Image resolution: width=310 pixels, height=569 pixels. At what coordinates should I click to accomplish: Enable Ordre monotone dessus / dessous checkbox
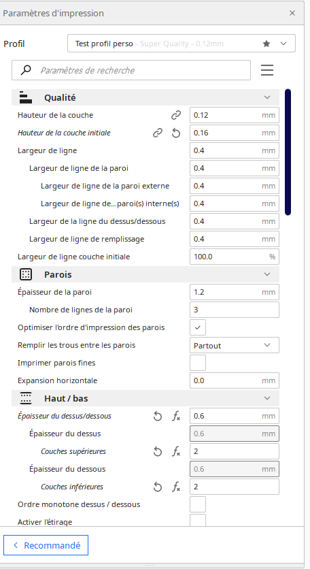coord(198,504)
